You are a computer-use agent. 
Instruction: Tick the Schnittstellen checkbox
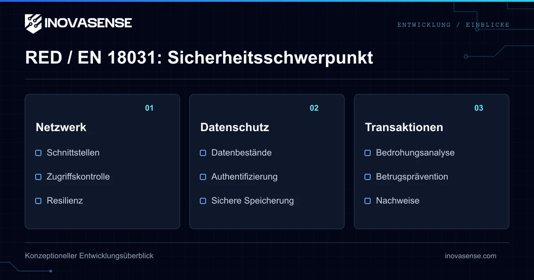coord(38,153)
